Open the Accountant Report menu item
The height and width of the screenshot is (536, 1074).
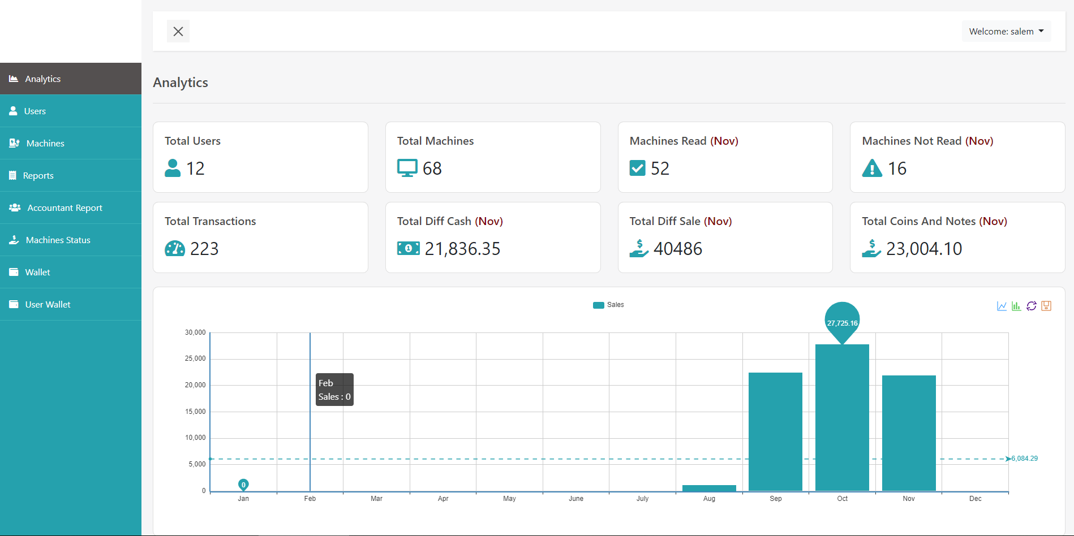pyautogui.click(x=65, y=208)
